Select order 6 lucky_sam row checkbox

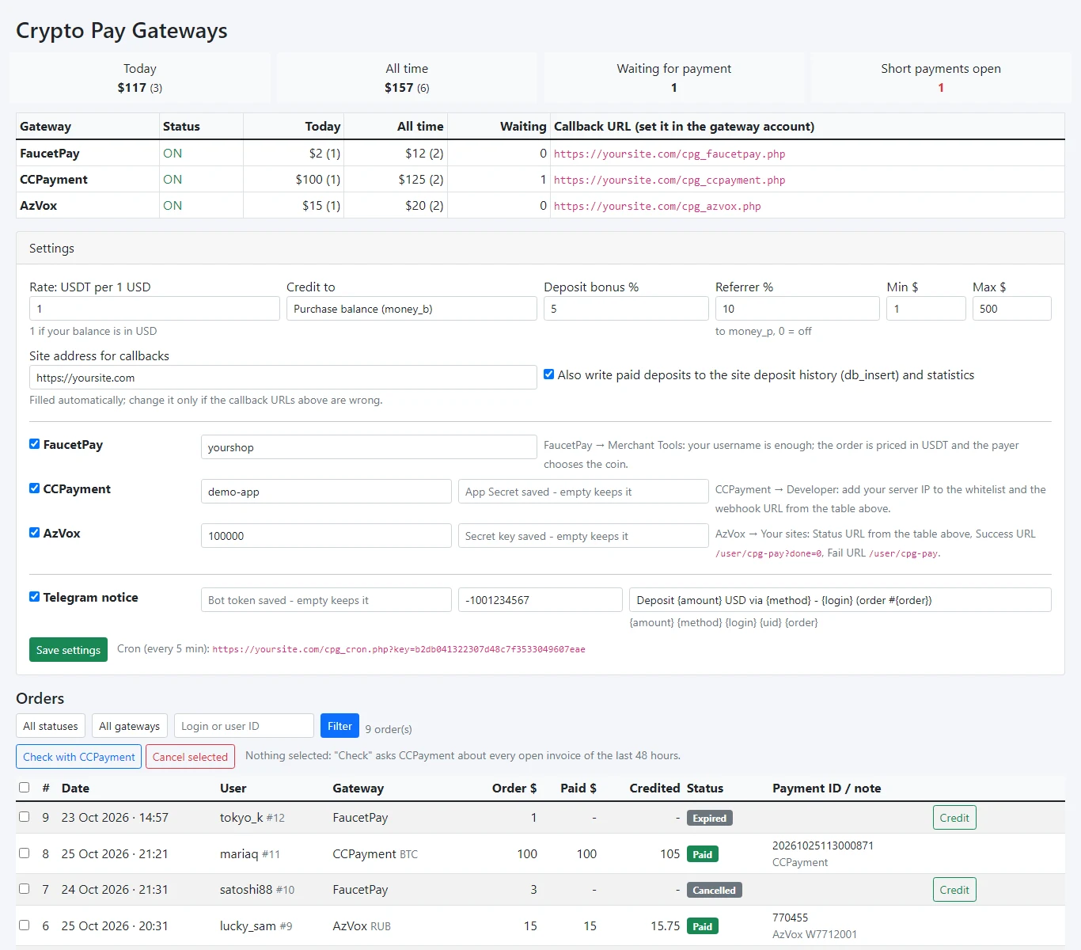pos(25,925)
